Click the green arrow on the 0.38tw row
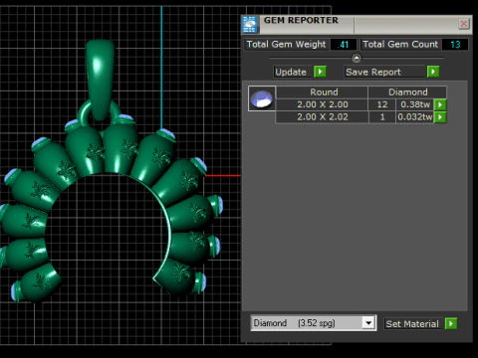The height and width of the screenshot is (358, 478). coord(440,104)
